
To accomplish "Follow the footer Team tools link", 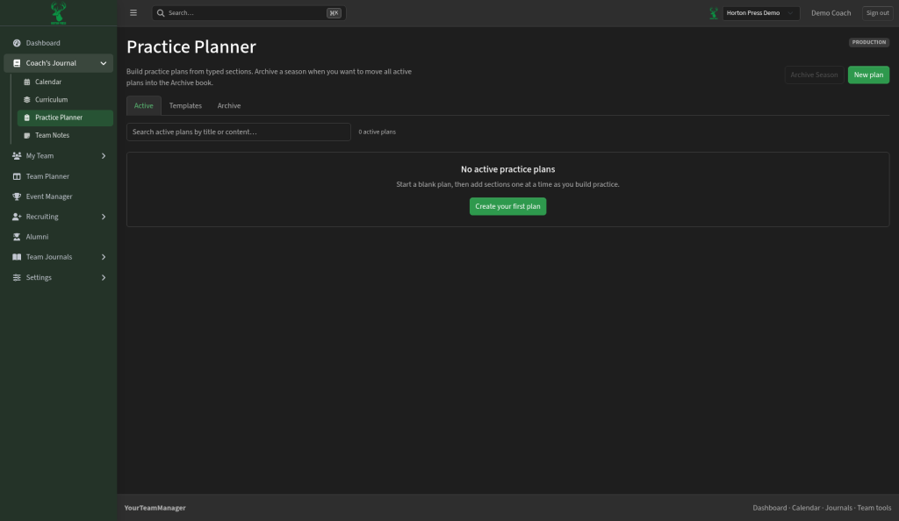I will pyautogui.click(x=874, y=508).
